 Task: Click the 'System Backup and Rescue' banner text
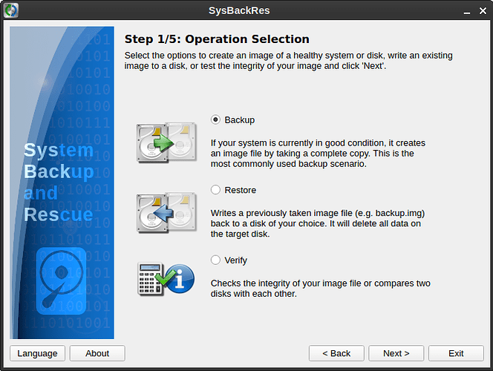(x=59, y=183)
